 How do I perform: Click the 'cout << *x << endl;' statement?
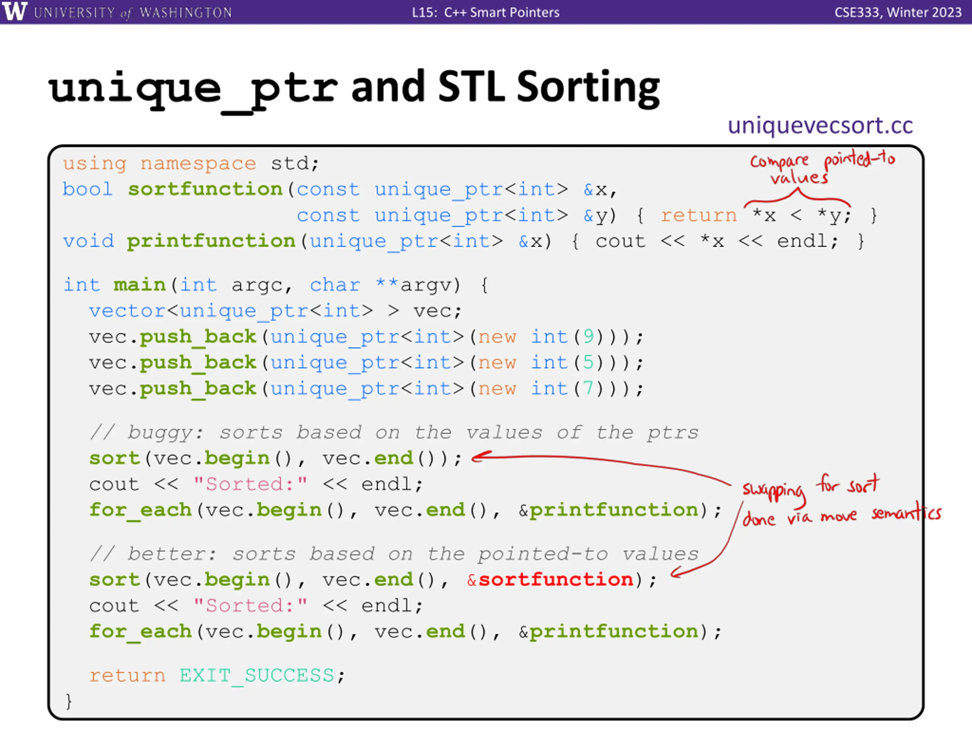(x=717, y=241)
